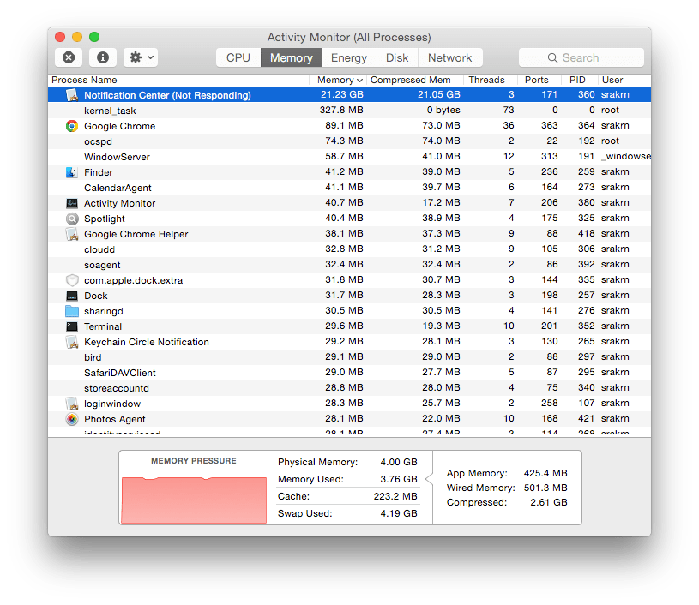
Task: Open the Disk tab
Action: coord(397,57)
